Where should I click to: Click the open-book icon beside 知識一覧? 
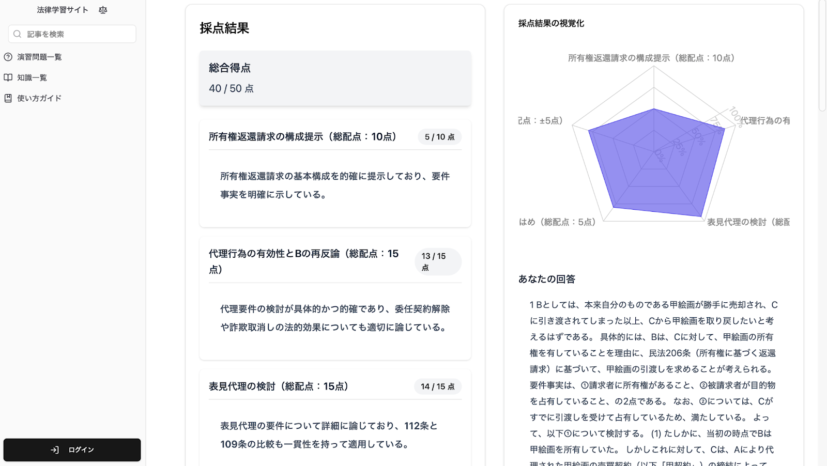(x=8, y=77)
